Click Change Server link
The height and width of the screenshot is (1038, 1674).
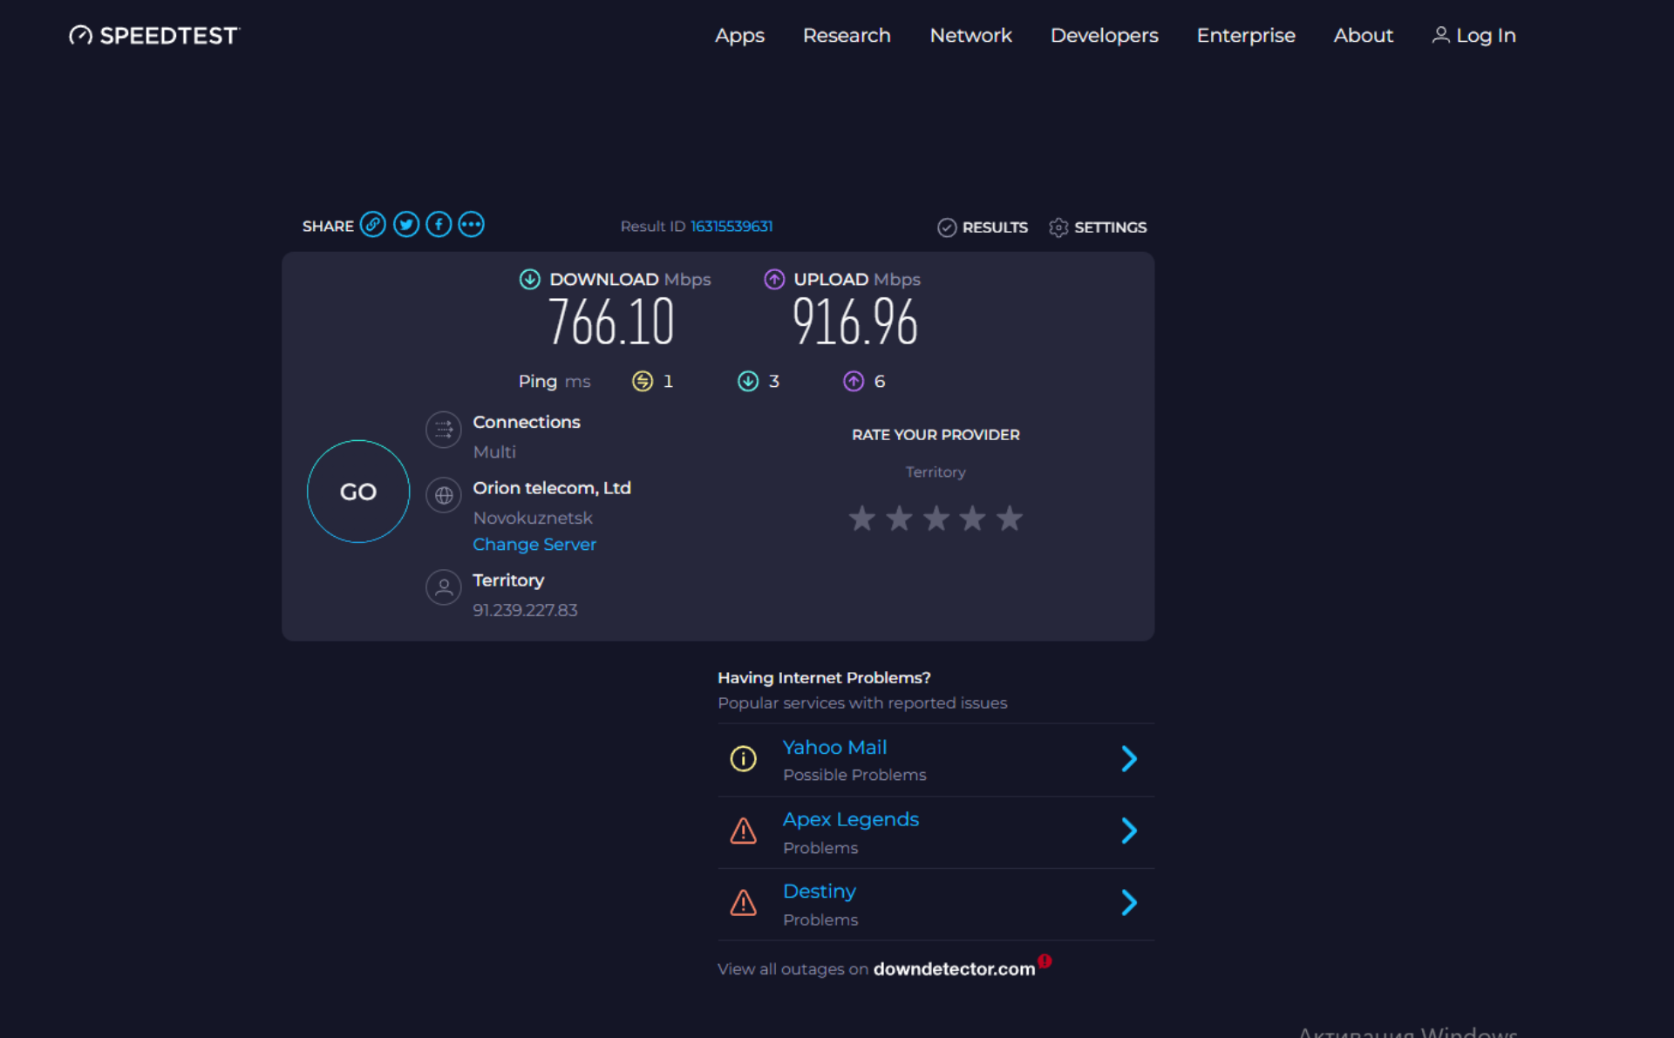534,545
